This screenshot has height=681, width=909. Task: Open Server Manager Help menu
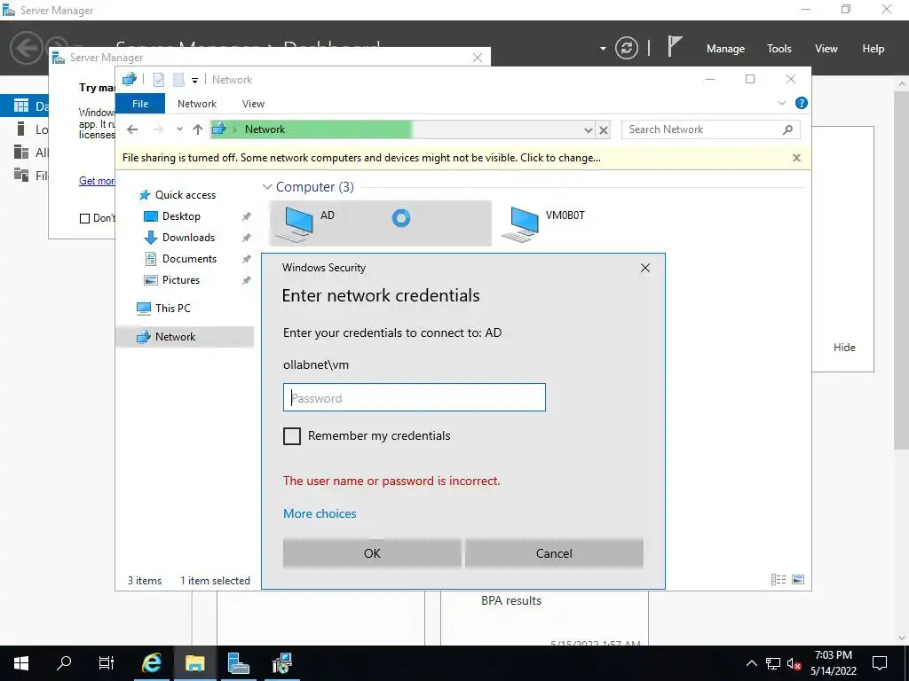[x=873, y=49]
